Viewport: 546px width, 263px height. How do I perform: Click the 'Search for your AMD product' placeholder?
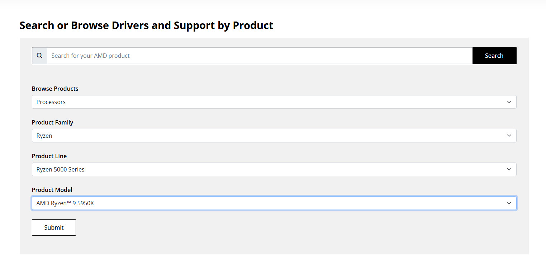click(x=90, y=56)
